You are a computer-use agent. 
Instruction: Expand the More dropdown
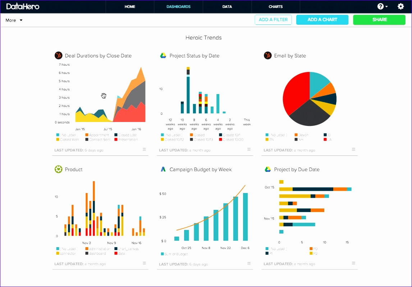point(14,20)
